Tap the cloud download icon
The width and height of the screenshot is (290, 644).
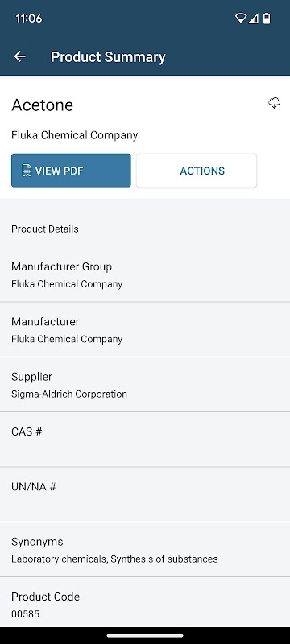(x=275, y=104)
